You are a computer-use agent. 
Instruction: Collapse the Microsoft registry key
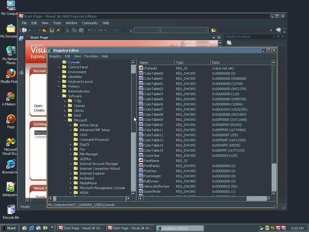tap(65, 120)
